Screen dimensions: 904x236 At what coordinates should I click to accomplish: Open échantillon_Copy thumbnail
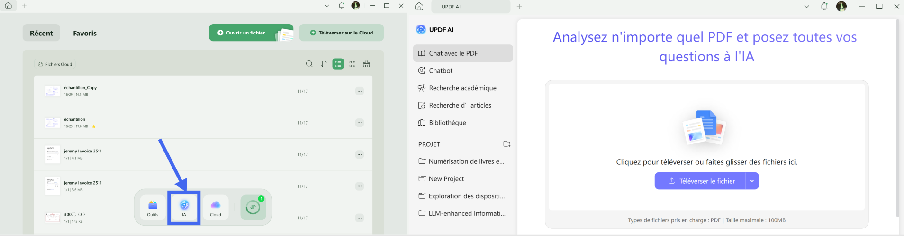[52, 91]
